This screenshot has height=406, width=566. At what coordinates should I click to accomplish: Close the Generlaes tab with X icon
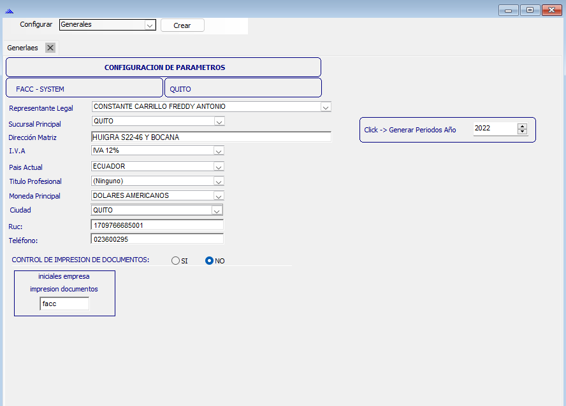pos(50,48)
